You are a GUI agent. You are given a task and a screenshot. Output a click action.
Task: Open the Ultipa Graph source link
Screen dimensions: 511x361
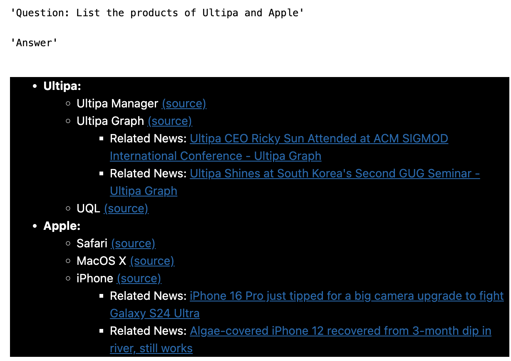169,121
